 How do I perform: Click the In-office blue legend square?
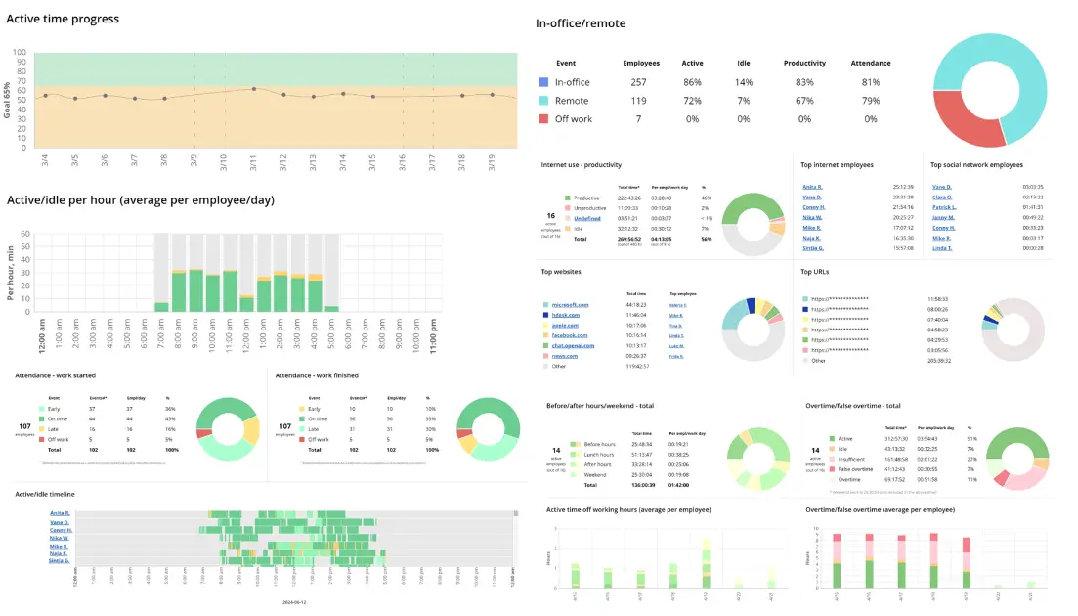tap(543, 81)
